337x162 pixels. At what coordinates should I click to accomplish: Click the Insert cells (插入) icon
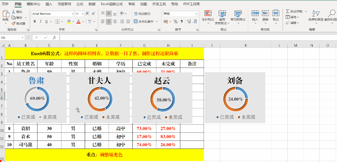coord(255,13)
